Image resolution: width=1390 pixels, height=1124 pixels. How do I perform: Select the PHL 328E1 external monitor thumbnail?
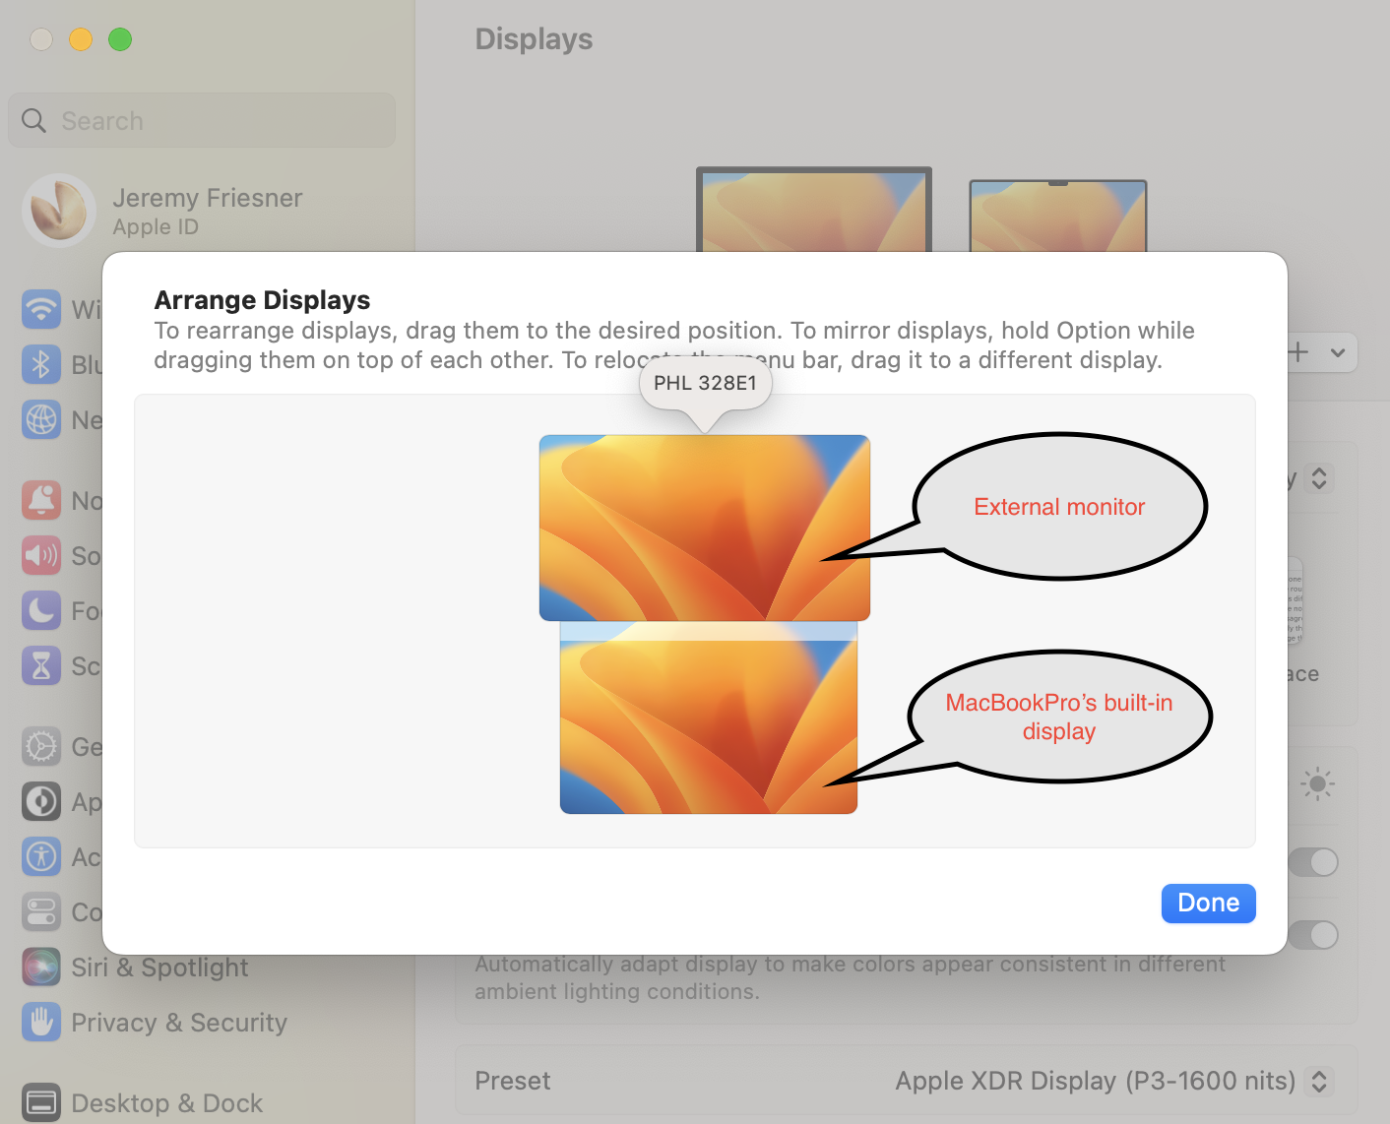[705, 528]
